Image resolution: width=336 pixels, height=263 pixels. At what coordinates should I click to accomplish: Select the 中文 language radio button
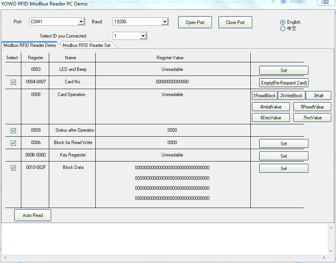[283, 29]
